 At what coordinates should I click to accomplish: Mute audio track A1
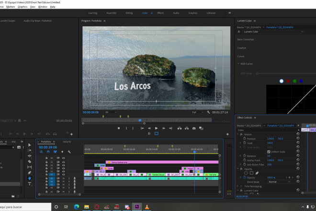64,178
